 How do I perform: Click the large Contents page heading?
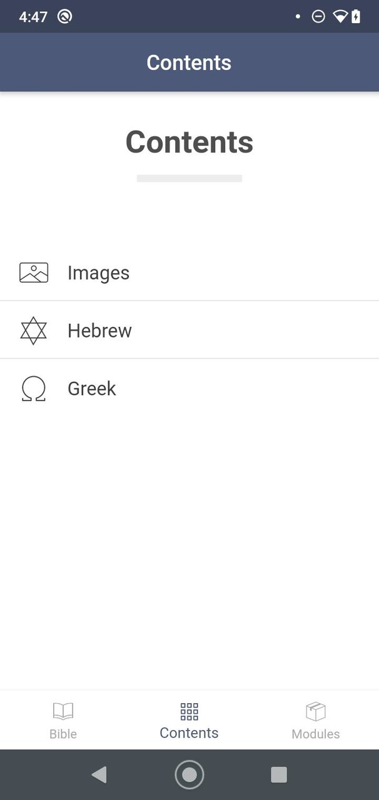click(189, 142)
